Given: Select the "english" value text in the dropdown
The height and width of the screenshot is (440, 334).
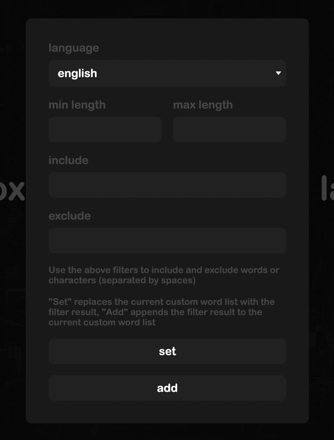Looking at the screenshot, I should (x=77, y=74).
